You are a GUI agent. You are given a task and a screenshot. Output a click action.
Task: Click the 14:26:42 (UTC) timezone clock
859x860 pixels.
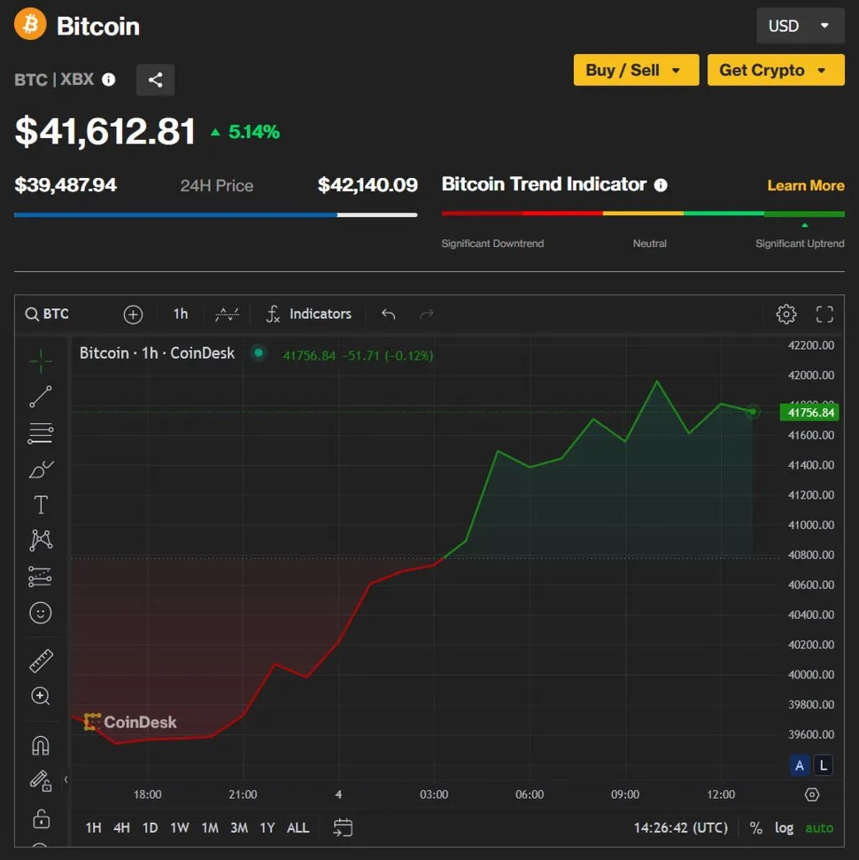pyautogui.click(x=681, y=827)
